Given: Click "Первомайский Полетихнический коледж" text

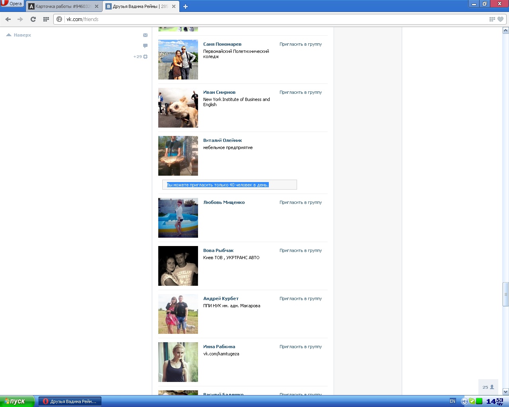Looking at the screenshot, I should pos(236,54).
